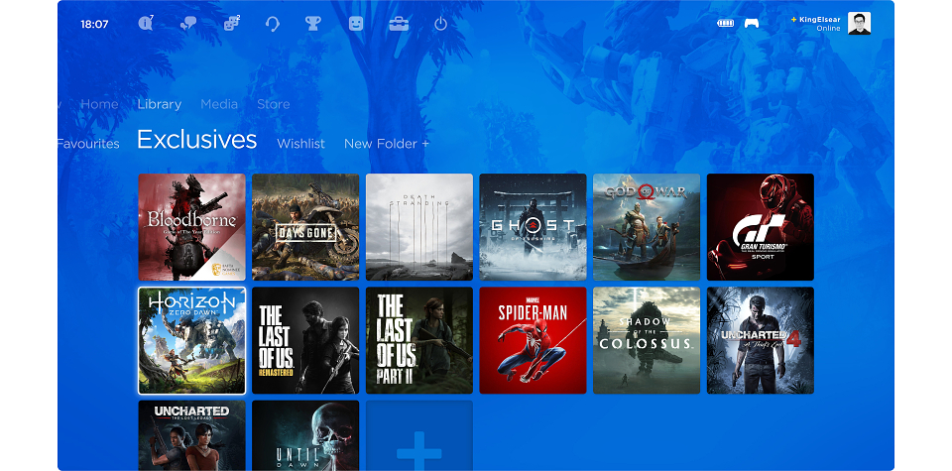Click the controller battery level icon
Screen dimensions: 952x471
[x=725, y=24]
